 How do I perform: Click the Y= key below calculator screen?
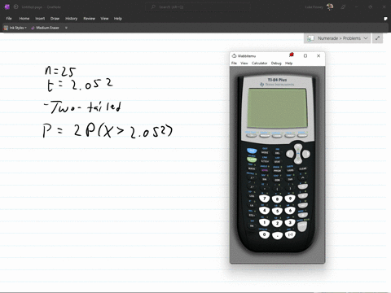point(252,135)
